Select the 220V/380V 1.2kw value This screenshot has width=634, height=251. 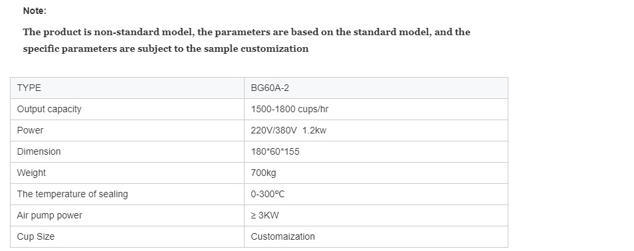[288, 131]
